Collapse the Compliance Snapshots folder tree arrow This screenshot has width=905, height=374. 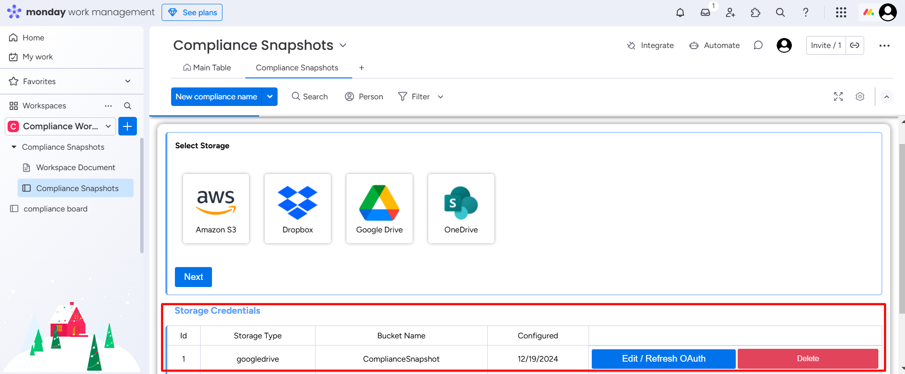(14, 147)
